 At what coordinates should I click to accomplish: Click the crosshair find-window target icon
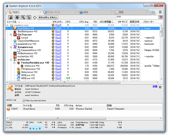35,17
